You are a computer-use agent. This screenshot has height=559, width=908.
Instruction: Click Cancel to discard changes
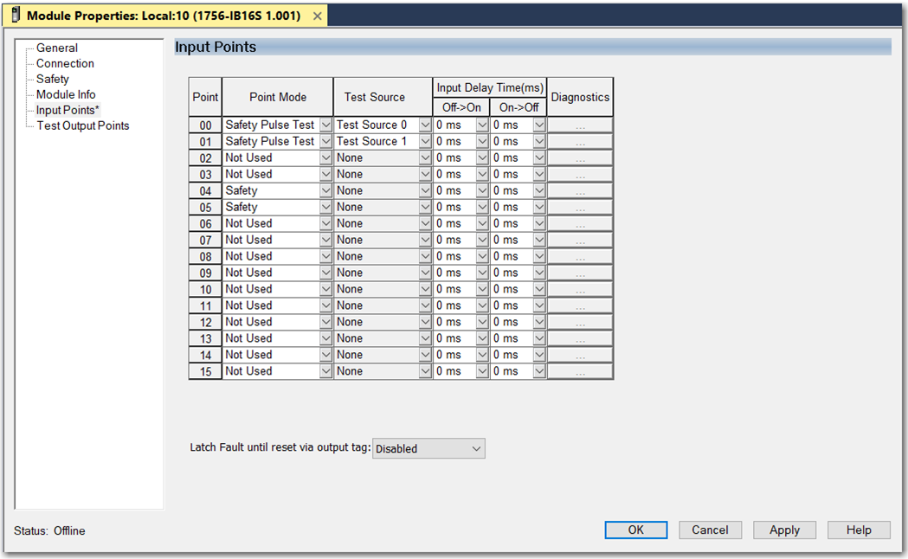tap(710, 530)
